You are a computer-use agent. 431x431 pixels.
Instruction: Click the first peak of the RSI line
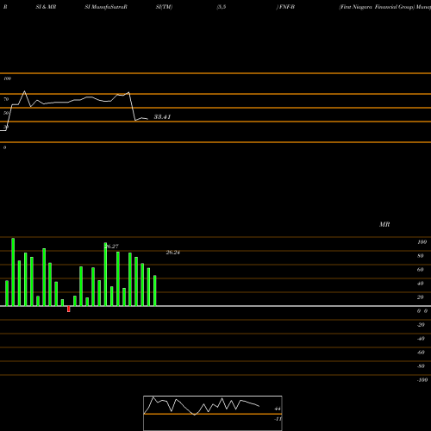(x=24, y=91)
